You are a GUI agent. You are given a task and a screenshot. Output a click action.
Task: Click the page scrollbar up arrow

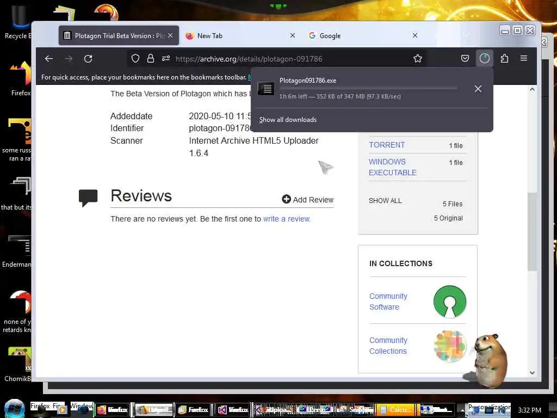coord(532,90)
